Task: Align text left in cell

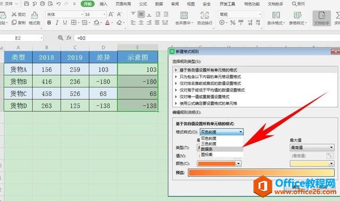Action: click(x=133, y=22)
